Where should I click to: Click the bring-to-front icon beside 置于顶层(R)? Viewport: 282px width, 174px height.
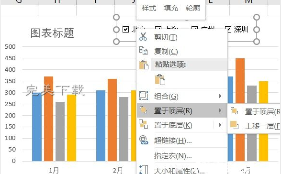[143, 110]
